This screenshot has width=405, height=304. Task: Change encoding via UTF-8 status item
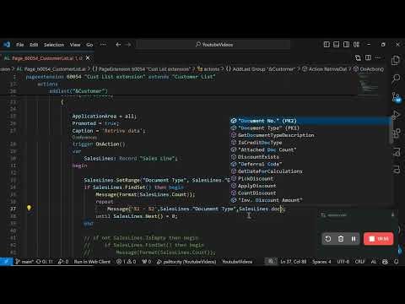(x=343, y=262)
